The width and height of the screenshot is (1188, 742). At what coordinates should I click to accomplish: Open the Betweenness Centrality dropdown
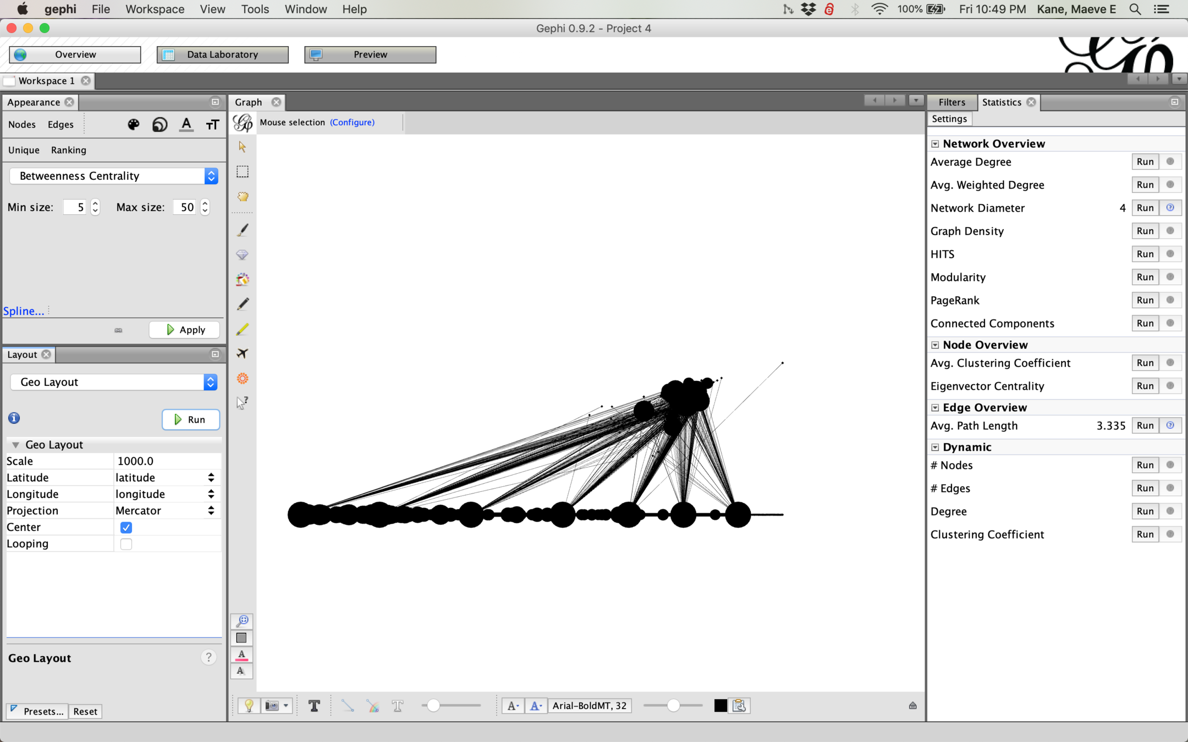(114, 176)
